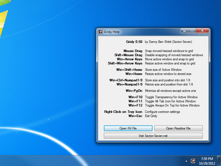Click the Win+PgDn shortcut label
This screenshot has width=221, height=166.
(x=134, y=91)
